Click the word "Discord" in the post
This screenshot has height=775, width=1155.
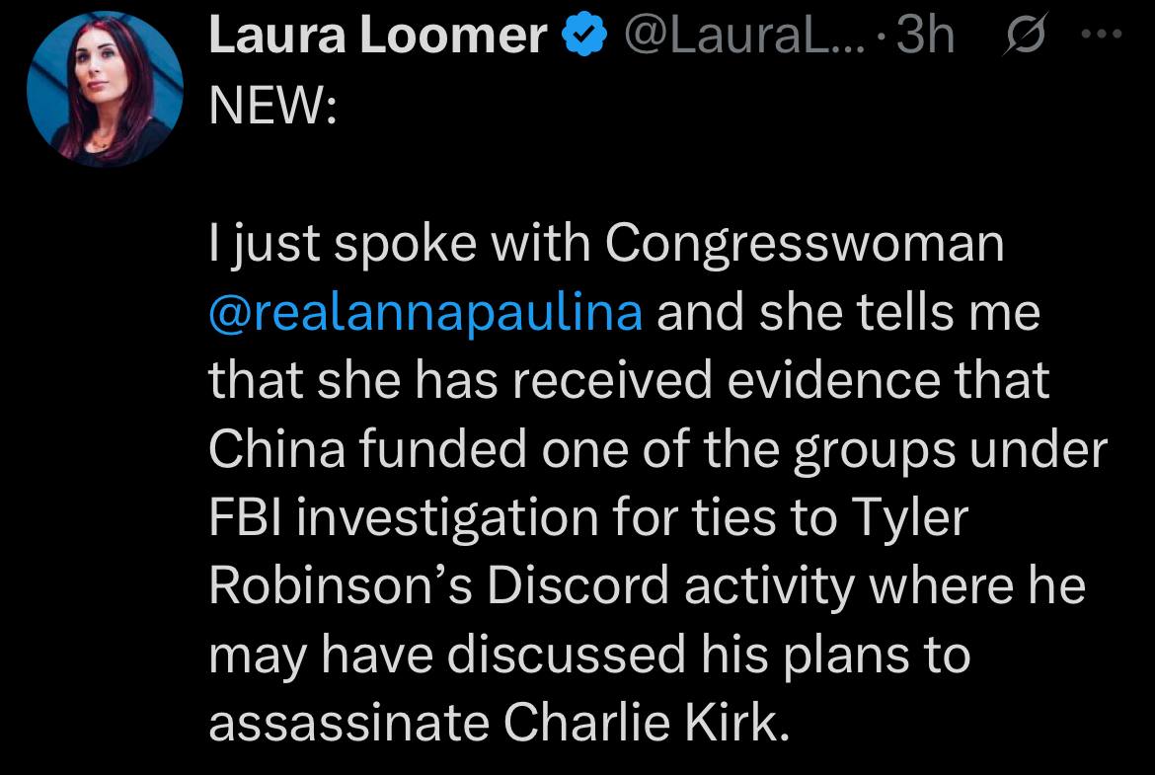coord(576,587)
